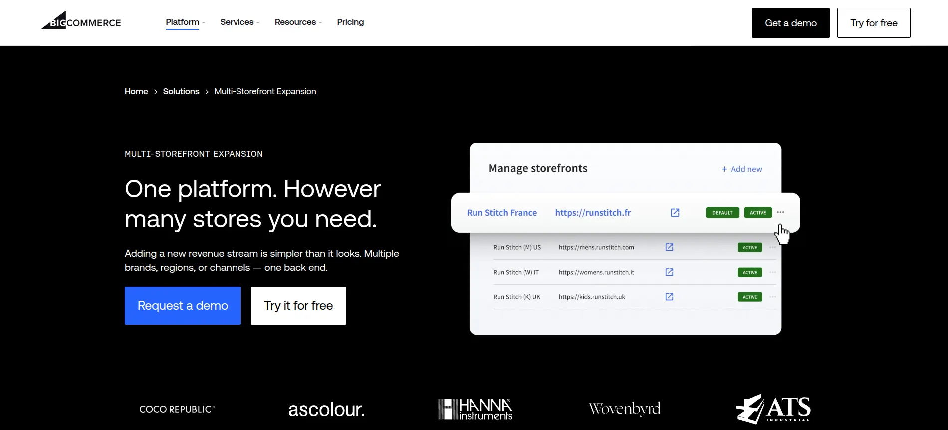Click the Coco Republic logo
Image resolution: width=948 pixels, height=430 pixels.
177,409
